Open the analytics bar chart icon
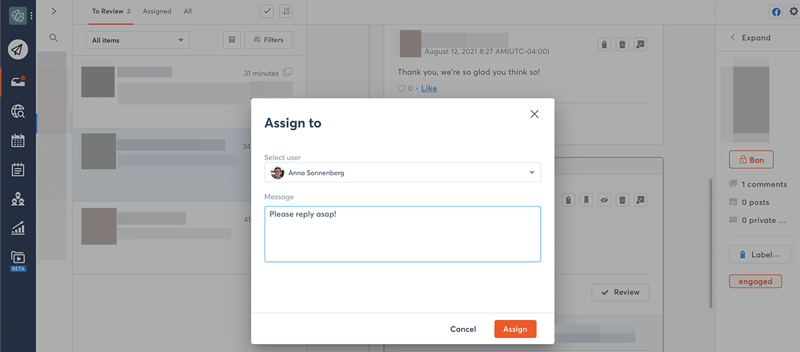This screenshot has height=352, width=800. point(18,228)
